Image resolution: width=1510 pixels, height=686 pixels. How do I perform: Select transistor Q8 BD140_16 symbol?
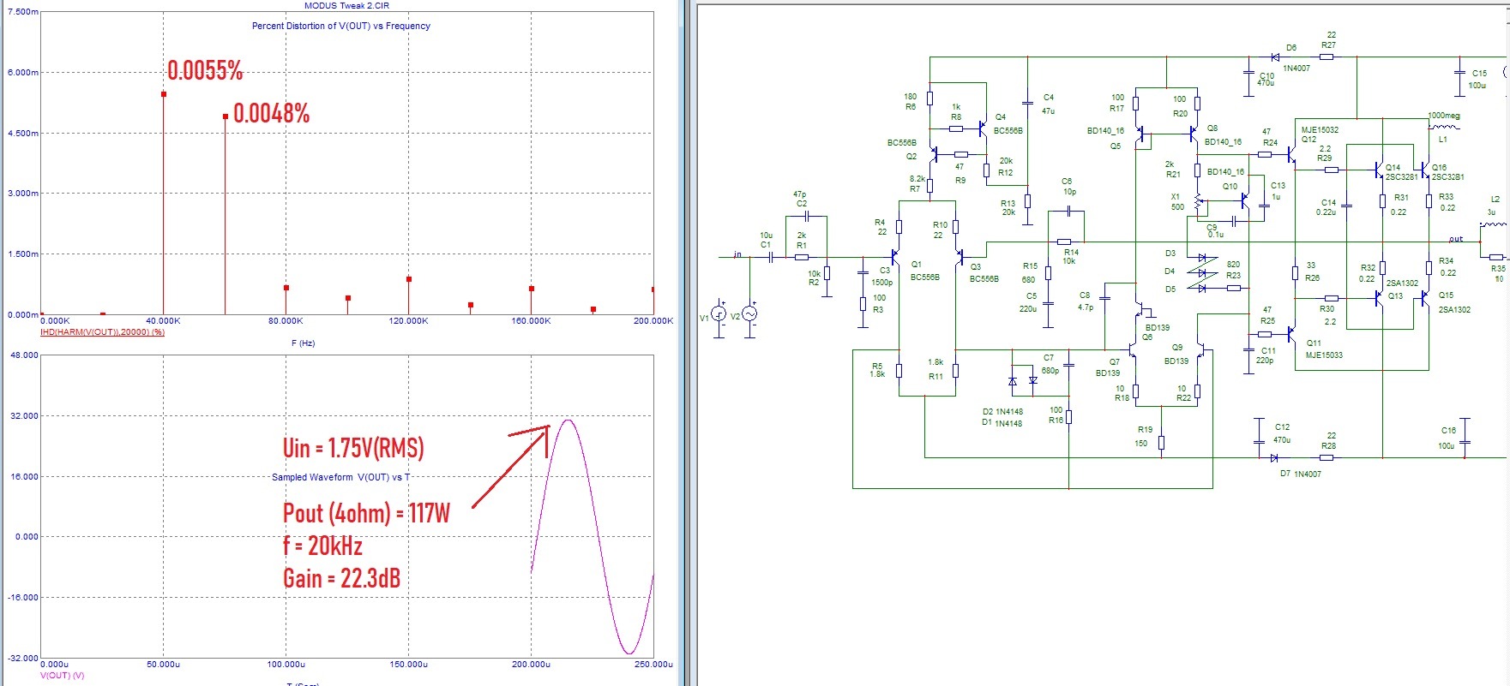pyautogui.click(x=1194, y=134)
